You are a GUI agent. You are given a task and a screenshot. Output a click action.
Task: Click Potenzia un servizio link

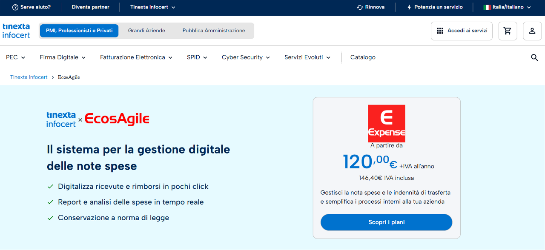[434, 7]
